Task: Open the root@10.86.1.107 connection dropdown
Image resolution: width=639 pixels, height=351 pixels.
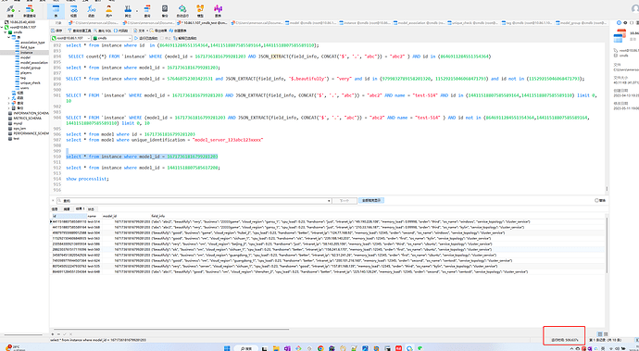Action: [x=70, y=38]
